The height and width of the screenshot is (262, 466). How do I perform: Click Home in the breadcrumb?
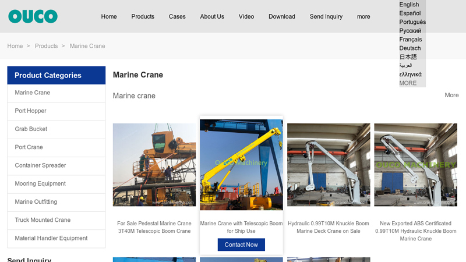point(15,46)
